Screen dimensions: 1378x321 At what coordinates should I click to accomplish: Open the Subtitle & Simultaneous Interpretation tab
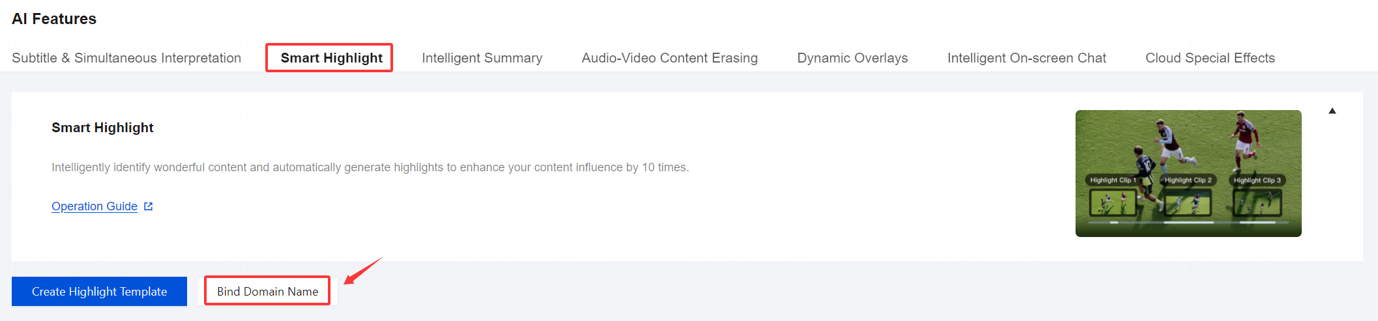[126, 58]
